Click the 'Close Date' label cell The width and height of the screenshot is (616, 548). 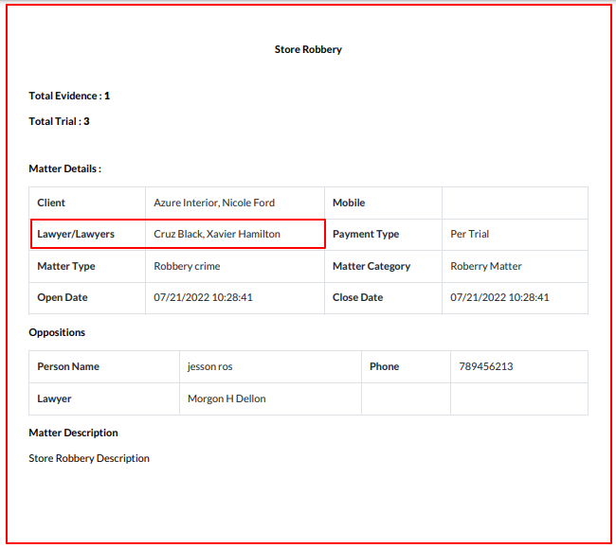(x=383, y=298)
